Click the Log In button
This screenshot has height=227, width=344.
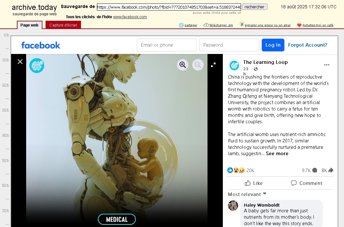click(x=273, y=45)
